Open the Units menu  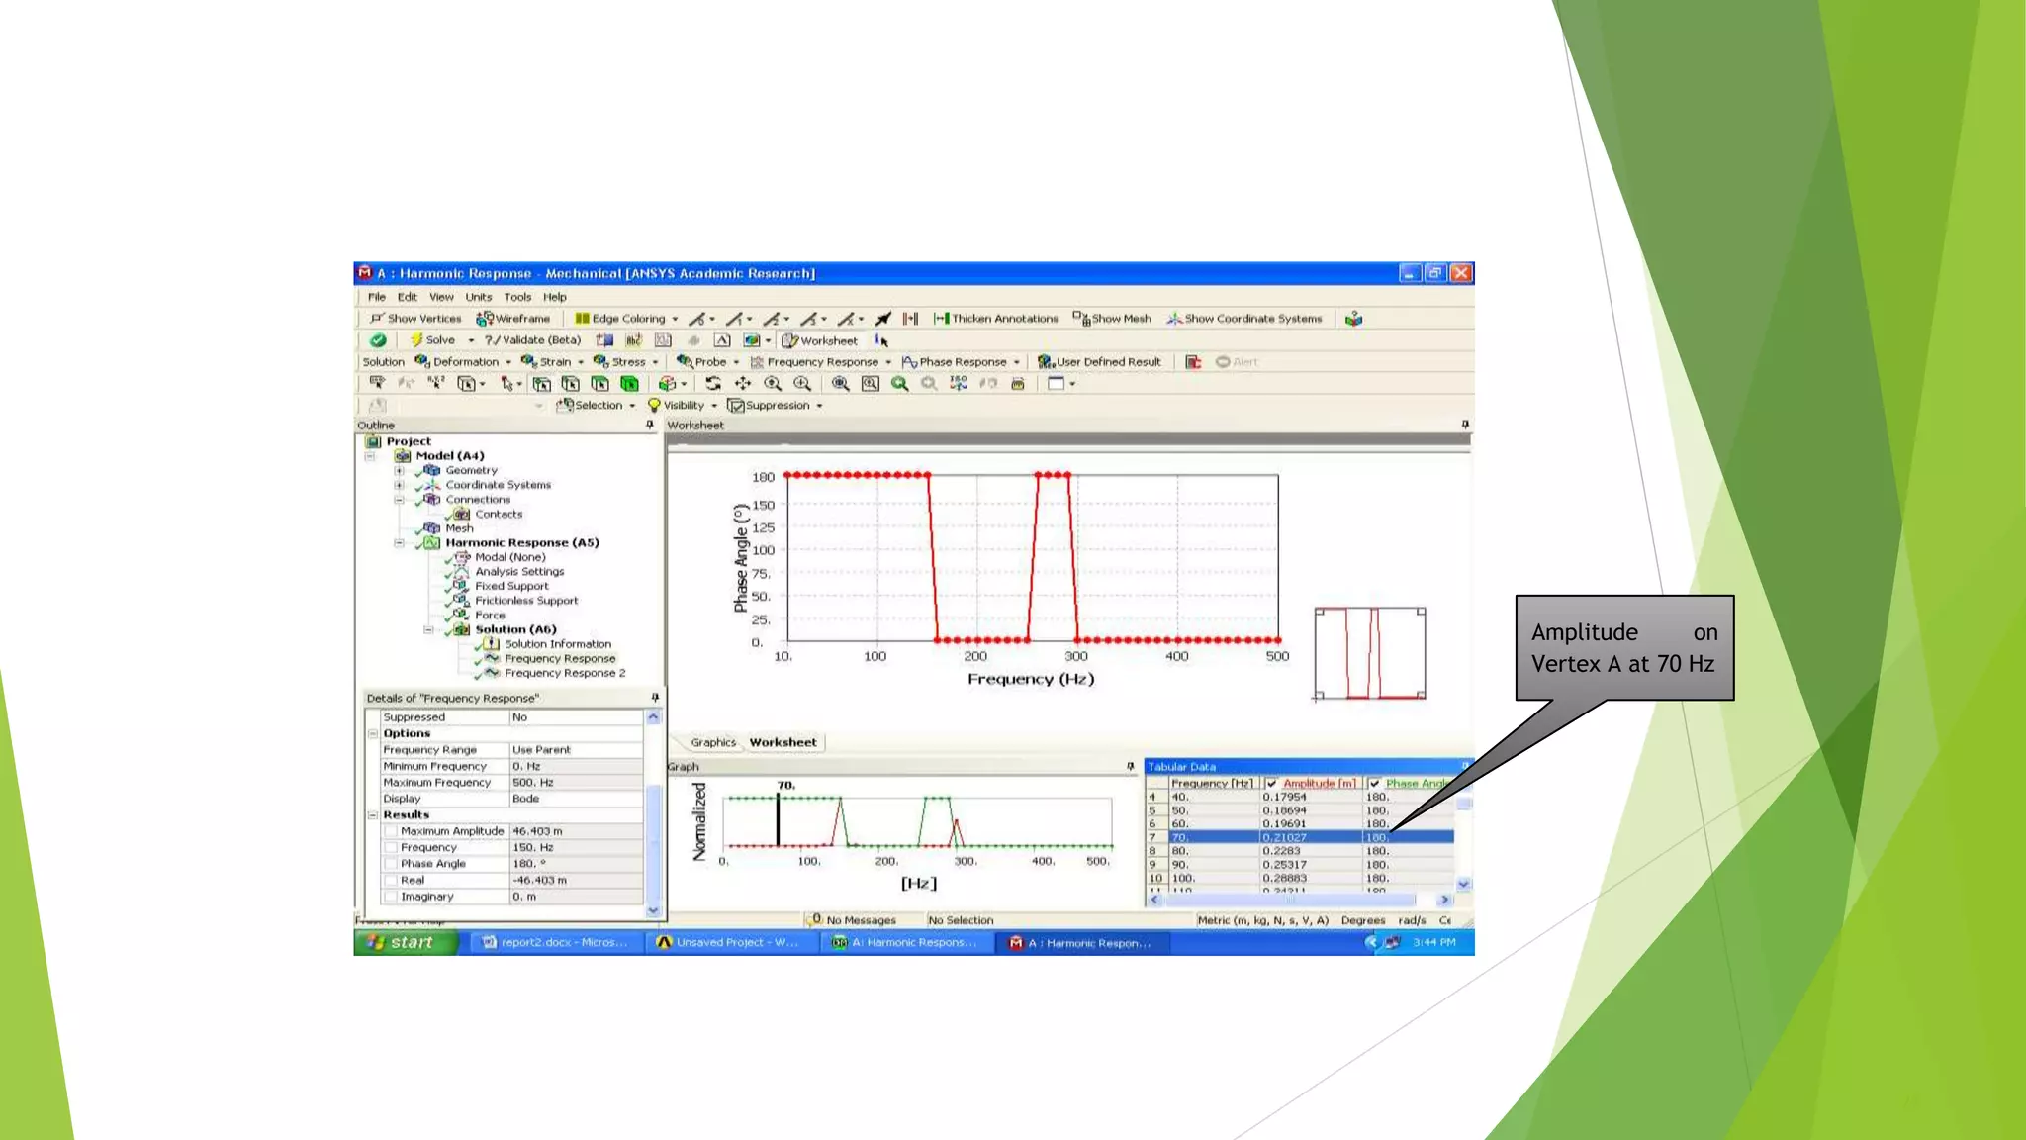[x=478, y=297]
